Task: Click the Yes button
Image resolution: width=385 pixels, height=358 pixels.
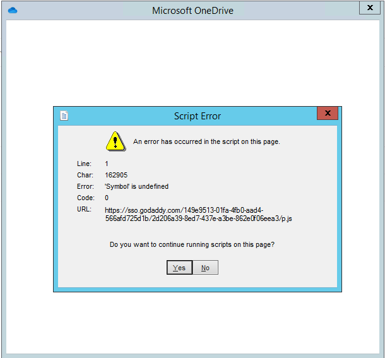Action: pyautogui.click(x=179, y=268)
